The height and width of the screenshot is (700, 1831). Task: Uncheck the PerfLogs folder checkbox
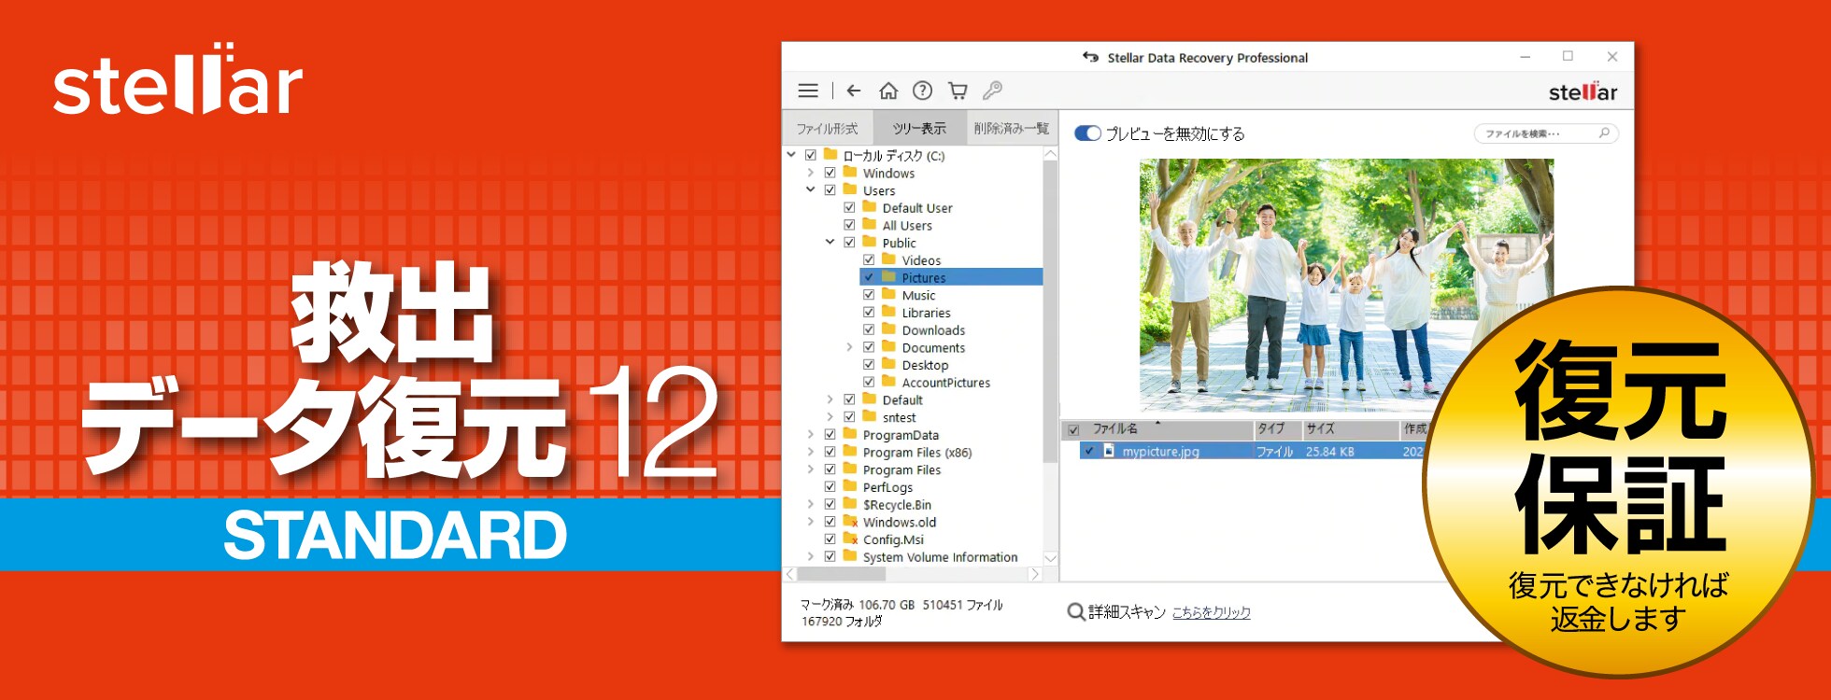(830, 487)
